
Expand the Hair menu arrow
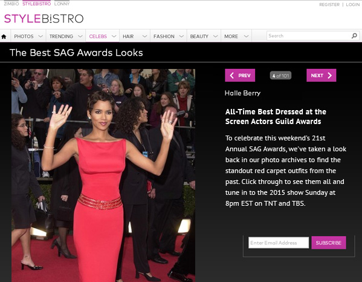tap(144, 36)
